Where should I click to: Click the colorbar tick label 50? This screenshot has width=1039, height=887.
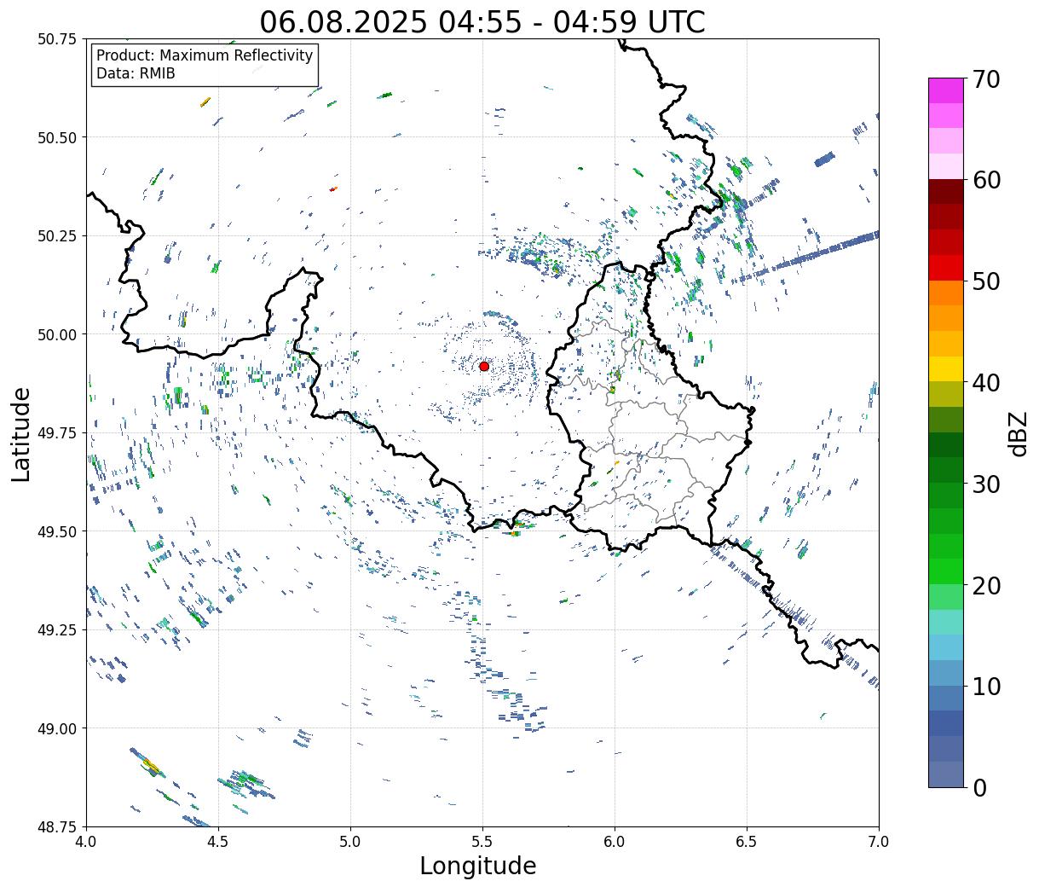coord(986,281)
